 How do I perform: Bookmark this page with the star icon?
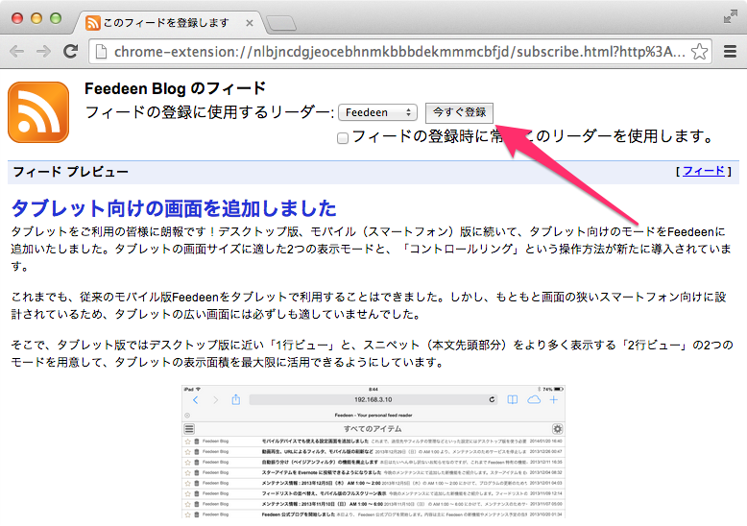point(700,52)
